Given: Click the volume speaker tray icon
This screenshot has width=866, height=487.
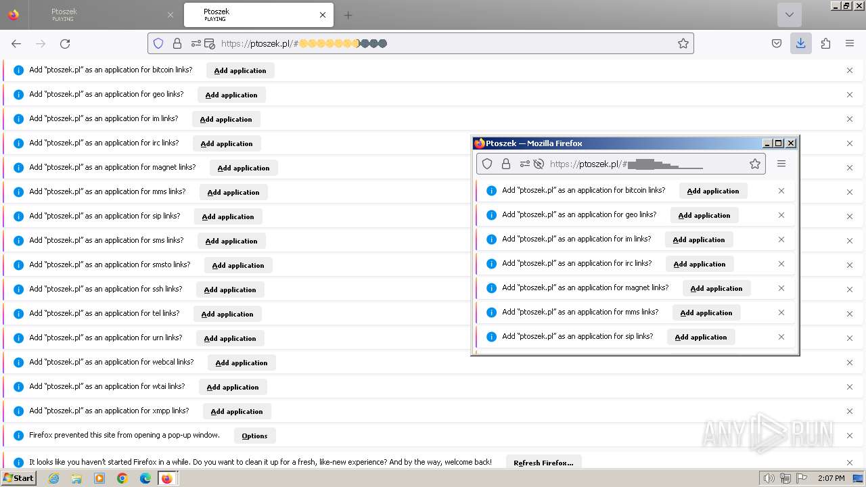Looking at the screenshot, I should click(769, 478).
